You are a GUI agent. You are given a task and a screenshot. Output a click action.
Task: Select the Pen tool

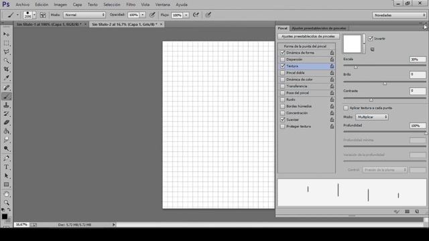point(6,158)
